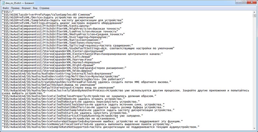The image size is (258, 132).
Task: Click the SemiTones=Полутона: line
Action: pos(53,43)
